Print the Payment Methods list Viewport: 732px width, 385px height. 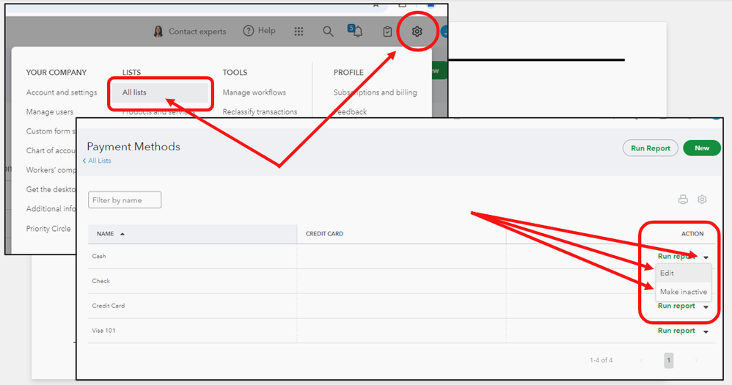tap(683, 199)
